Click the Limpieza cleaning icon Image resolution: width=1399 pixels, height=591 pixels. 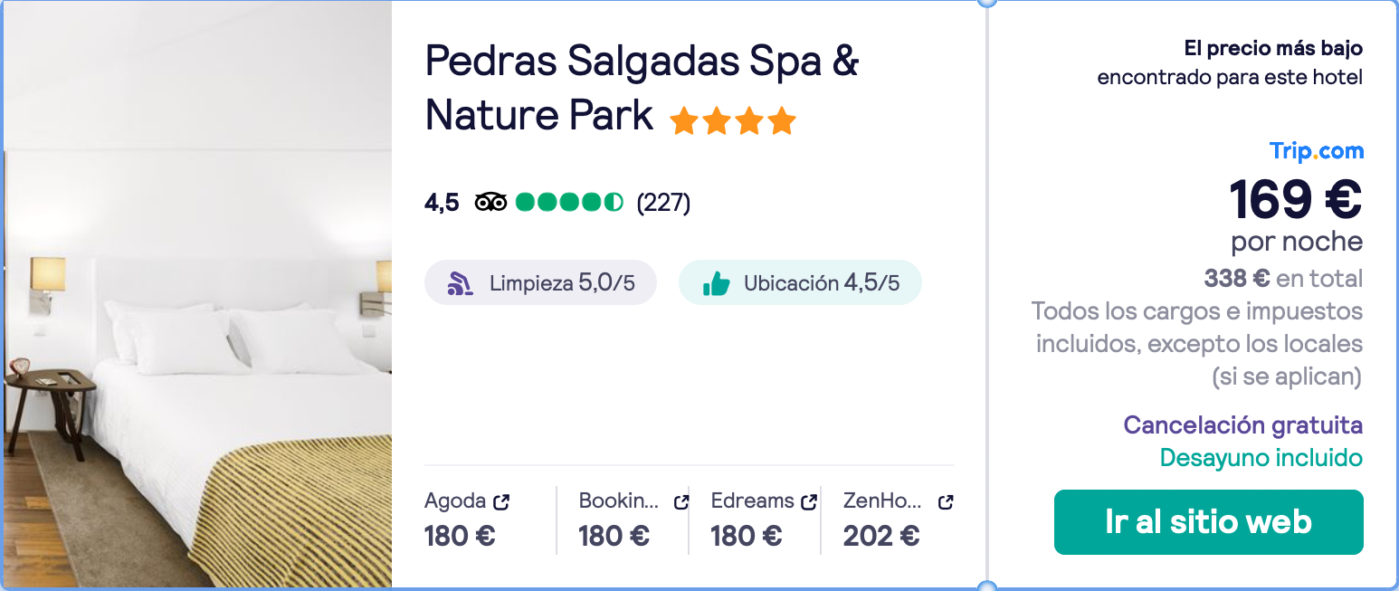(x=461, y=283)
